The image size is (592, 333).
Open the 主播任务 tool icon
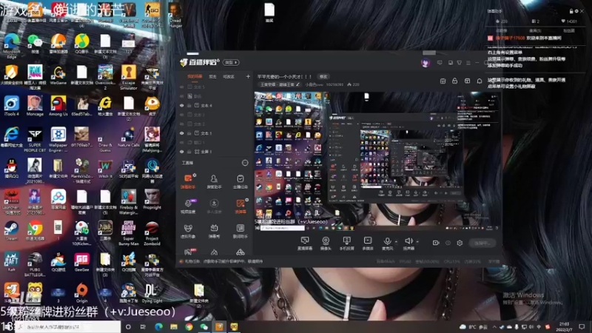240,181
